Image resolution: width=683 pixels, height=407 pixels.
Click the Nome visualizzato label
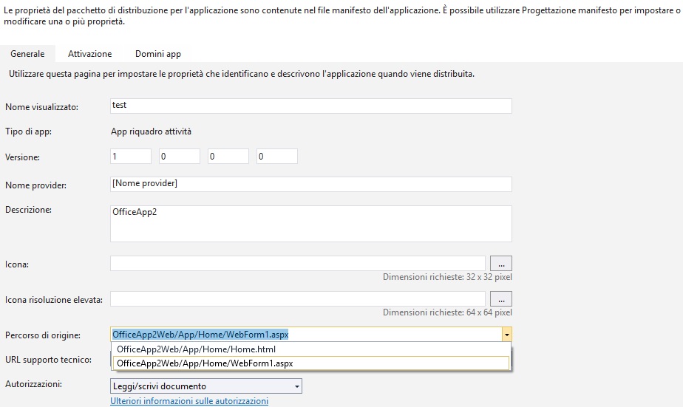pos(42,107)
